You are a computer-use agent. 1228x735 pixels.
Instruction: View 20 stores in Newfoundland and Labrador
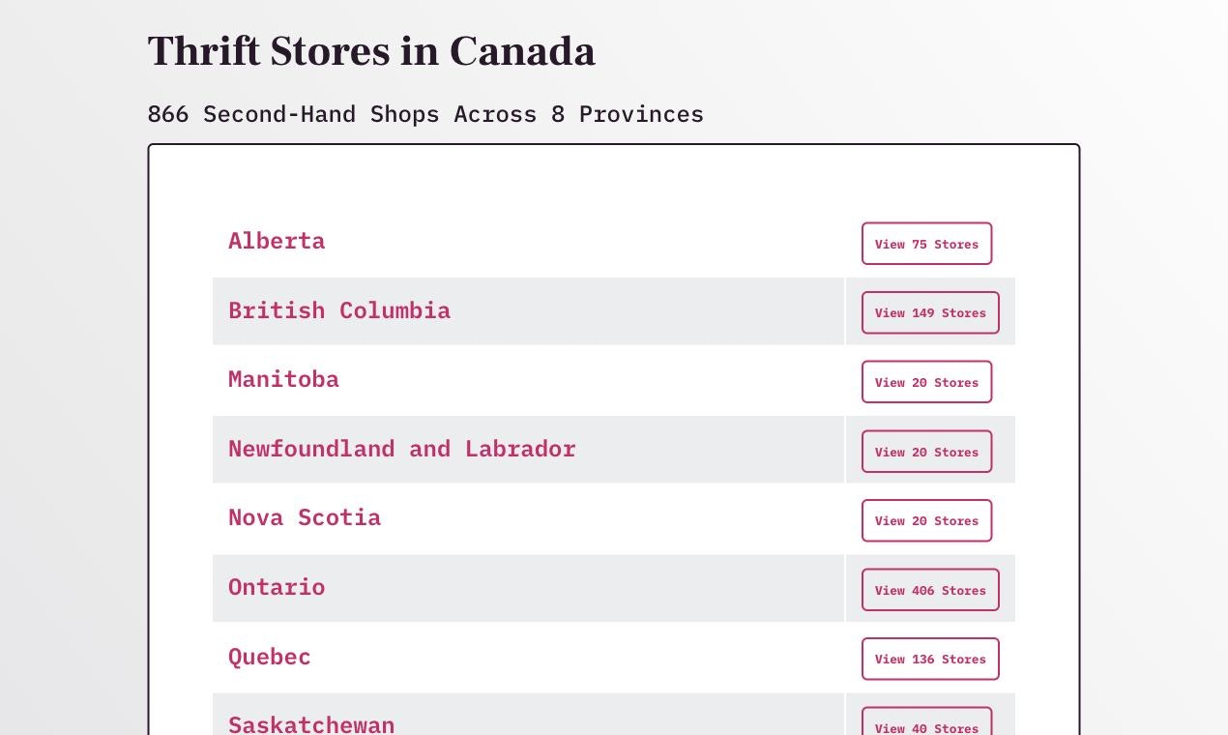(x=926, y=452)
